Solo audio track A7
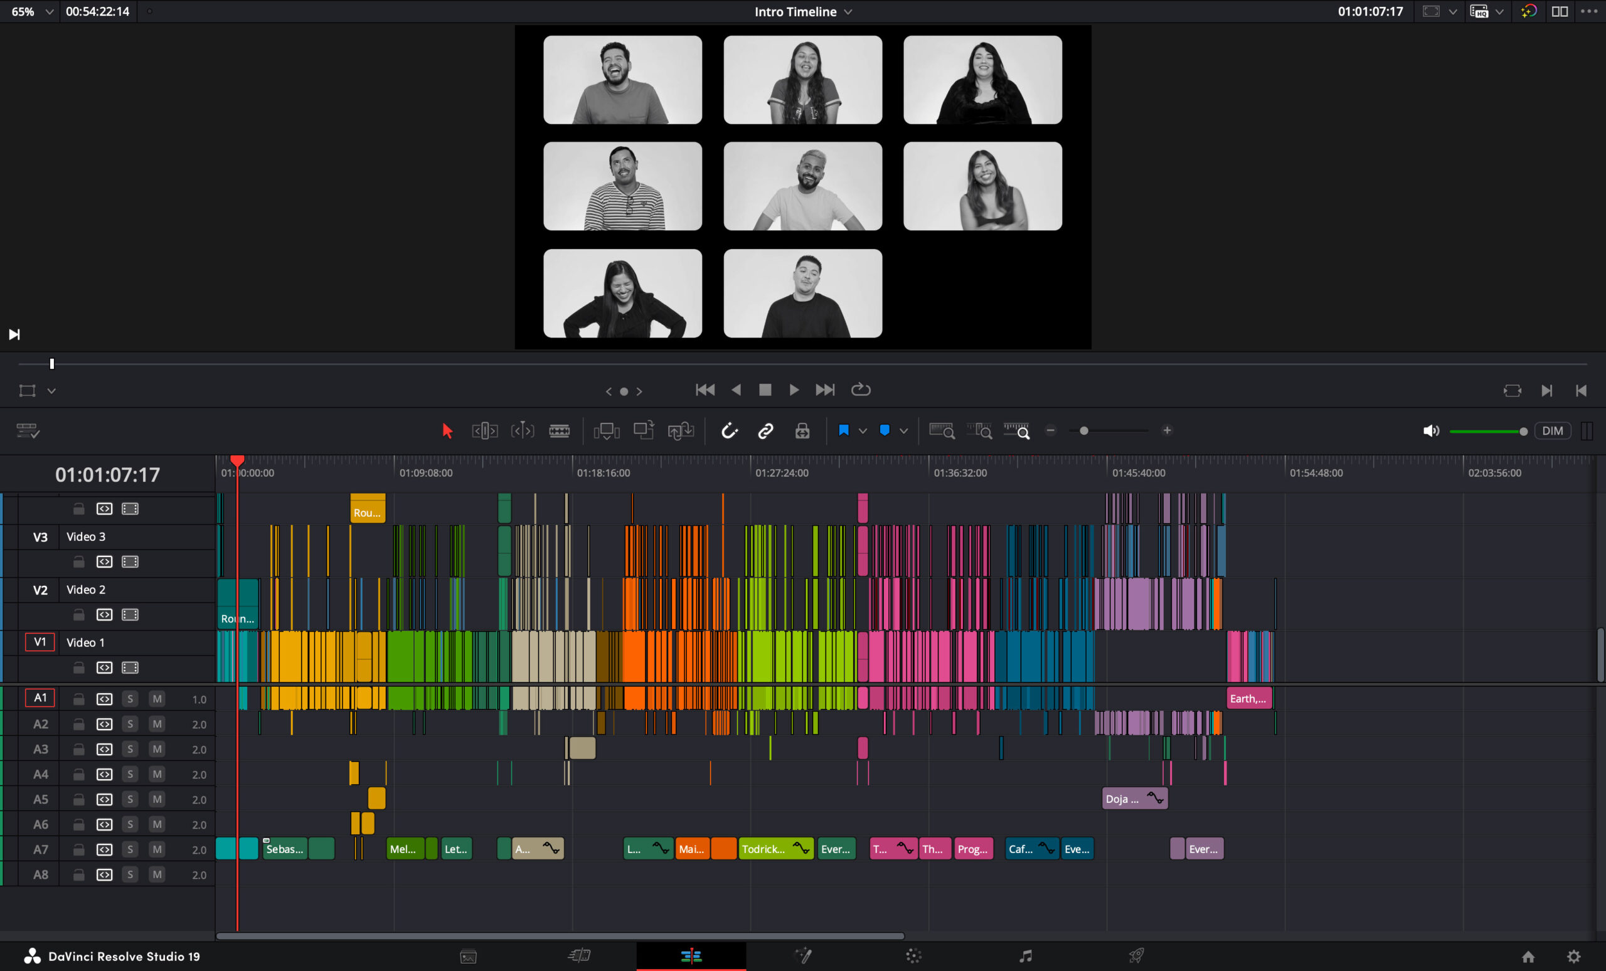The height and width of the screenshot is (971, 1606). click(x=130, y=849)
